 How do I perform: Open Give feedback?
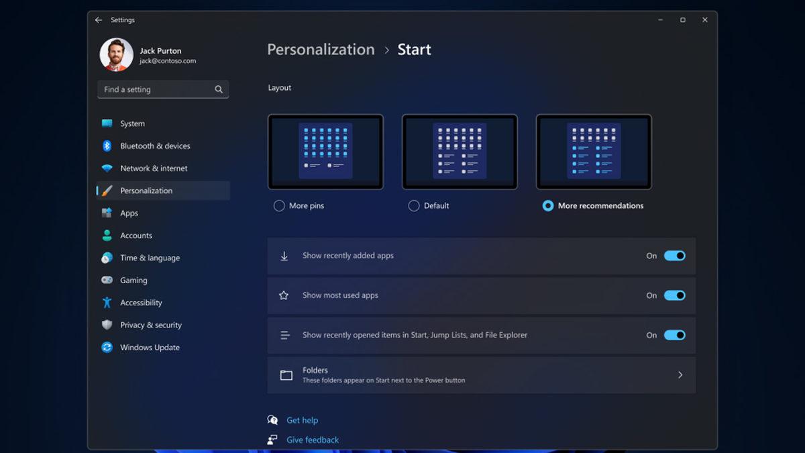click(x=313, y=440)
